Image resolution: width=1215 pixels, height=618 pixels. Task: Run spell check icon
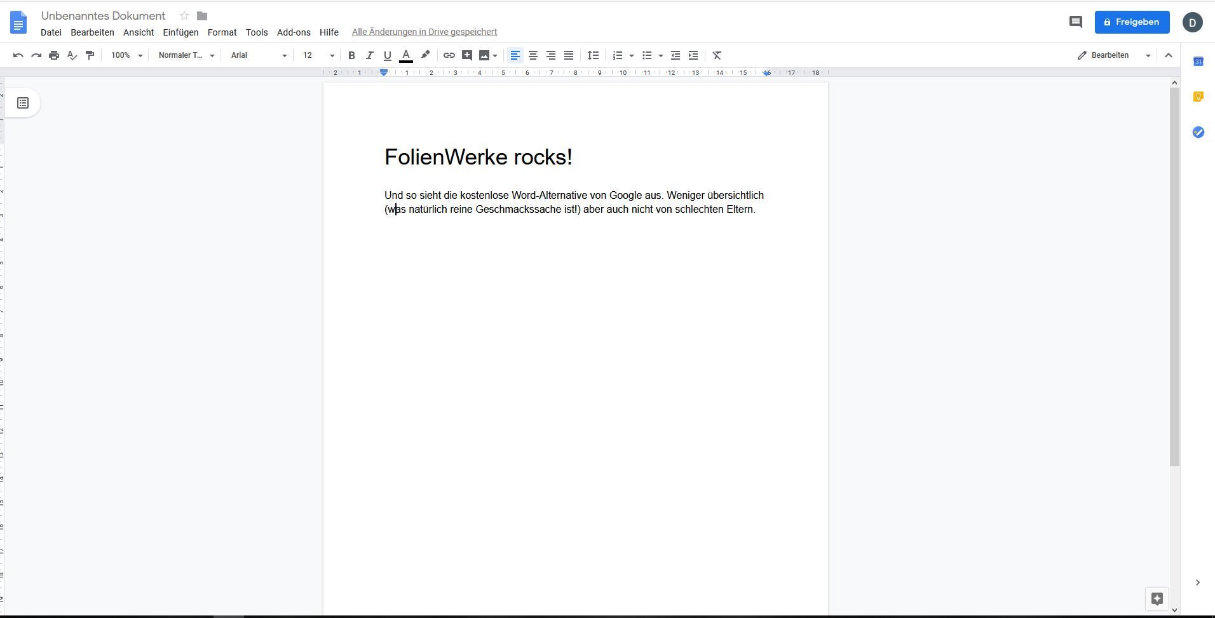(x=72, y=55)
